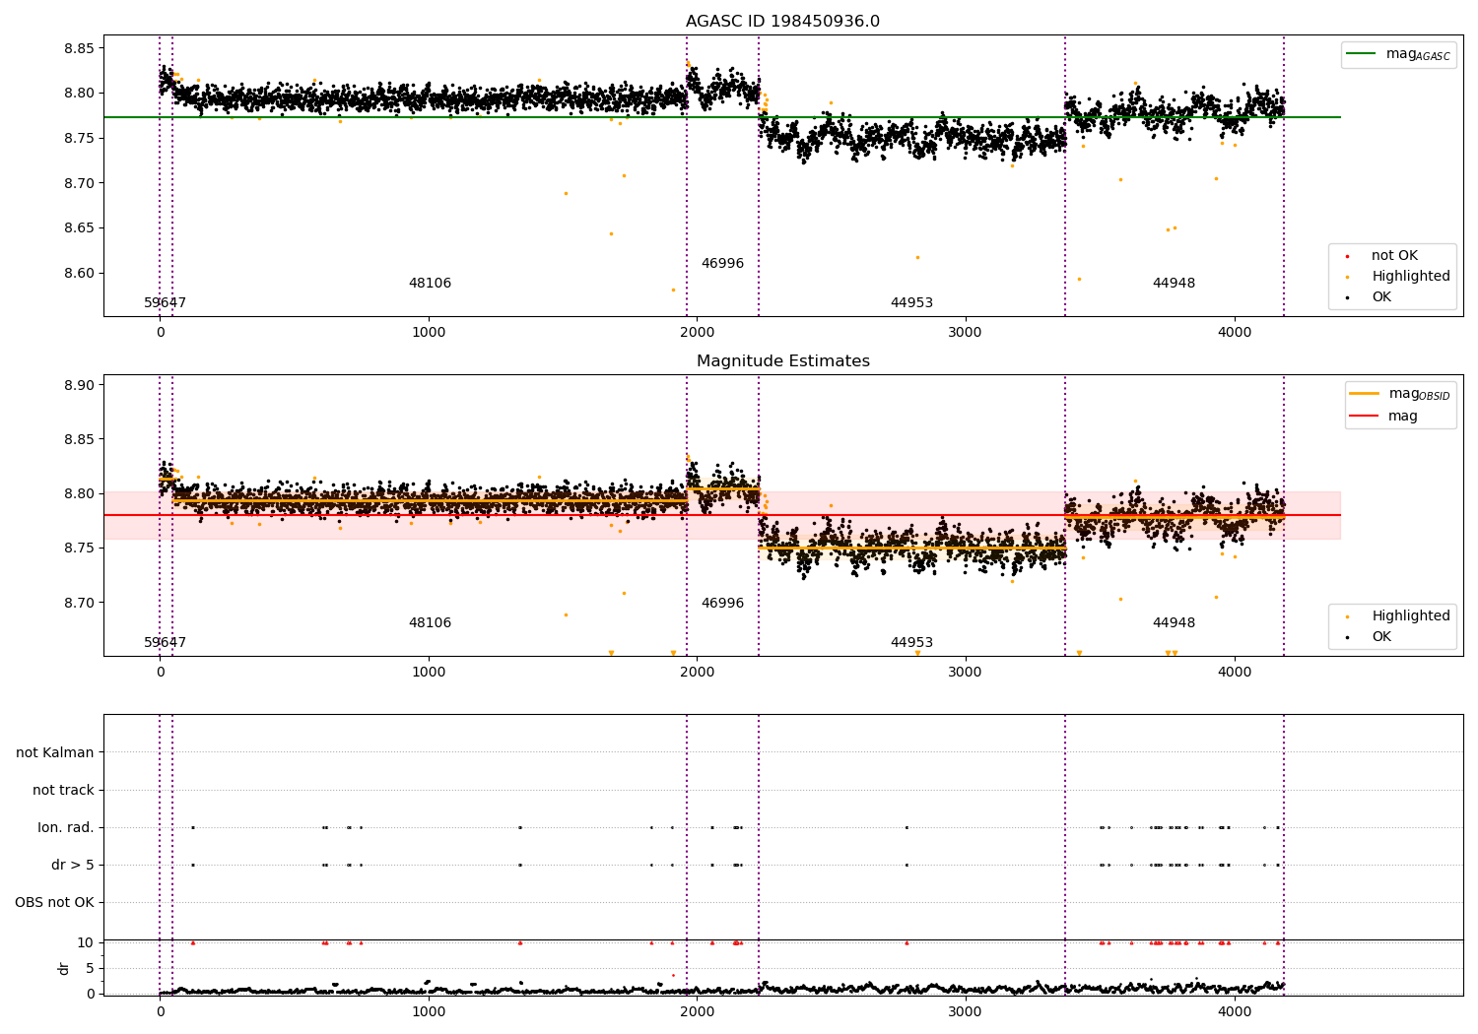Click the 'dr > 5' axis label
The width and height of the screenshot is (1478, 1034).
click(73, 865)
